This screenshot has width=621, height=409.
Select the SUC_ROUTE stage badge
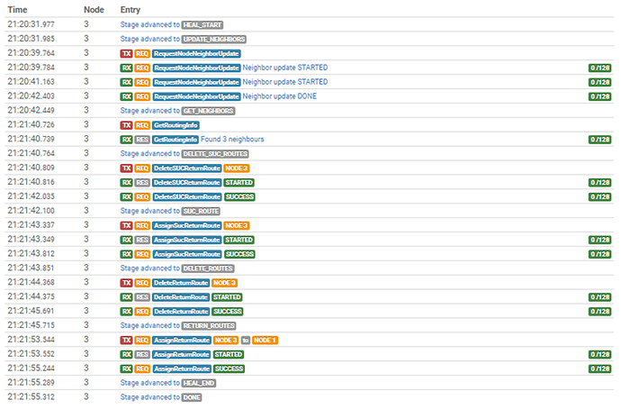[201, 211]
